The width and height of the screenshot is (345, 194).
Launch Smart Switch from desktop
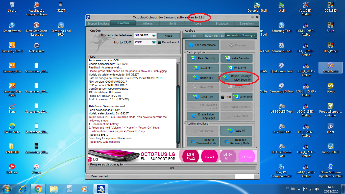tap(12, 27)
